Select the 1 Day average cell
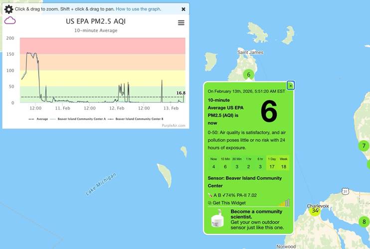This screenshot has width=370, height=249. 271,163
